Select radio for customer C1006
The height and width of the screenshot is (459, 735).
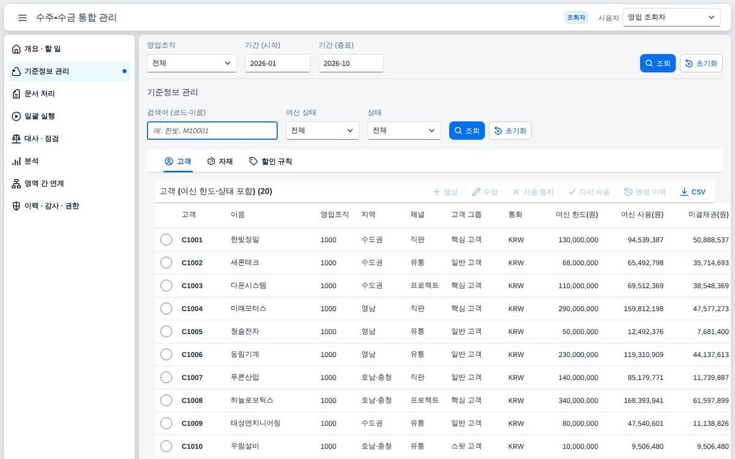point(166,354)
